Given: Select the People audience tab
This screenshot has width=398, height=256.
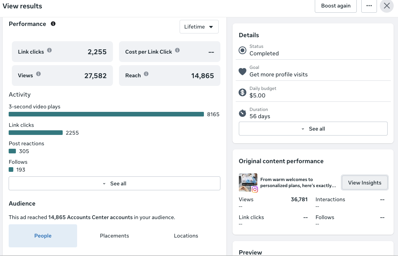Looking at the screenshot, I should tap(43, 236).
